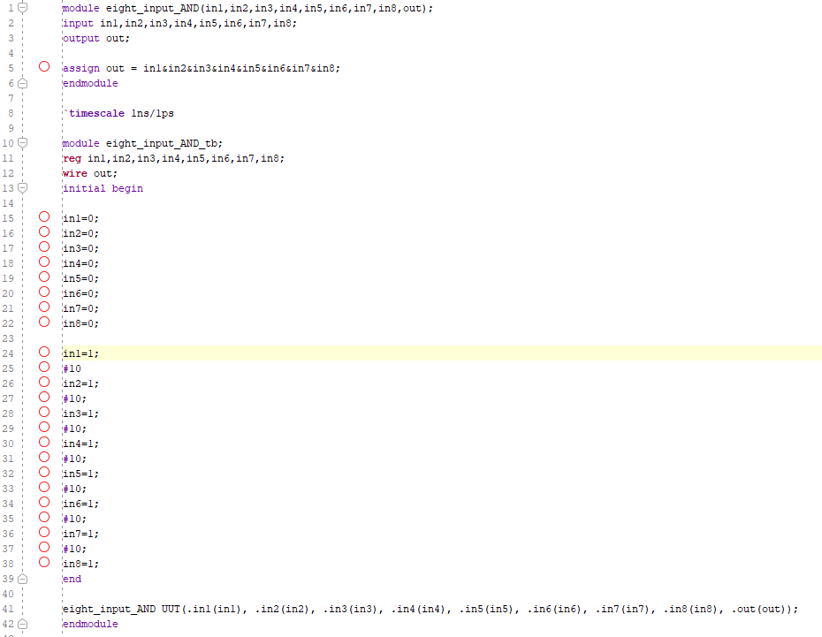This screenshot has height=637, width=822.
Task: Toggle breakpoint circle on line 27 delay
Action: (44, 397)
